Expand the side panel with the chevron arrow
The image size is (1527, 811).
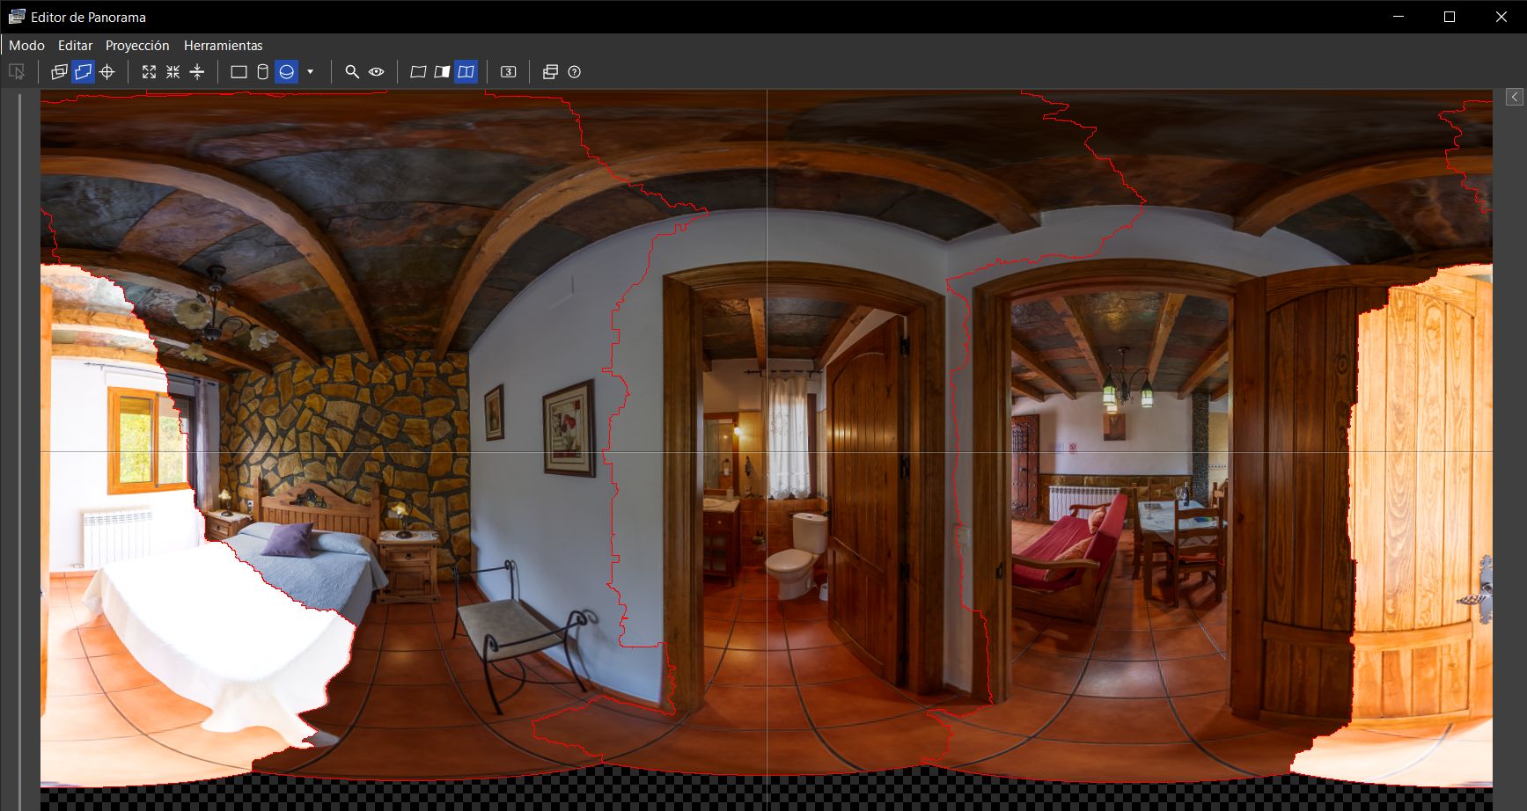tap(1515, 97)
